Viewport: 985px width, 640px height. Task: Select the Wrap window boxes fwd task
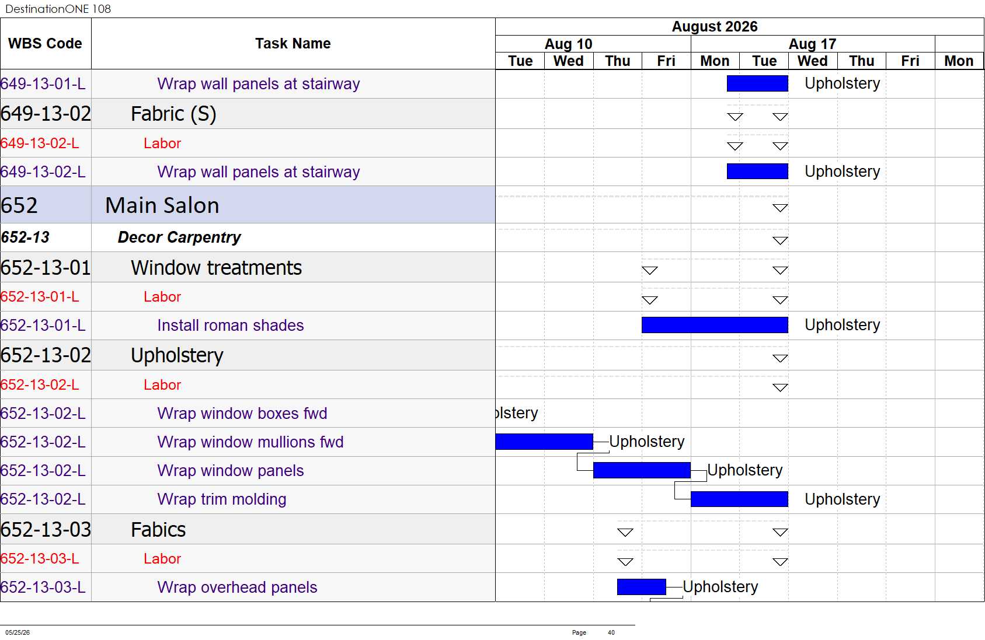tap(242, 414)
